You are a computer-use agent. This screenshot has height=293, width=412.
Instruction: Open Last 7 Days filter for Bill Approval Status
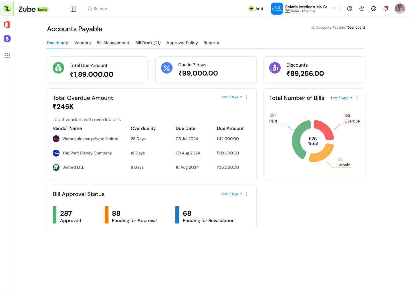pyautogui.click(x=231, y=194)
